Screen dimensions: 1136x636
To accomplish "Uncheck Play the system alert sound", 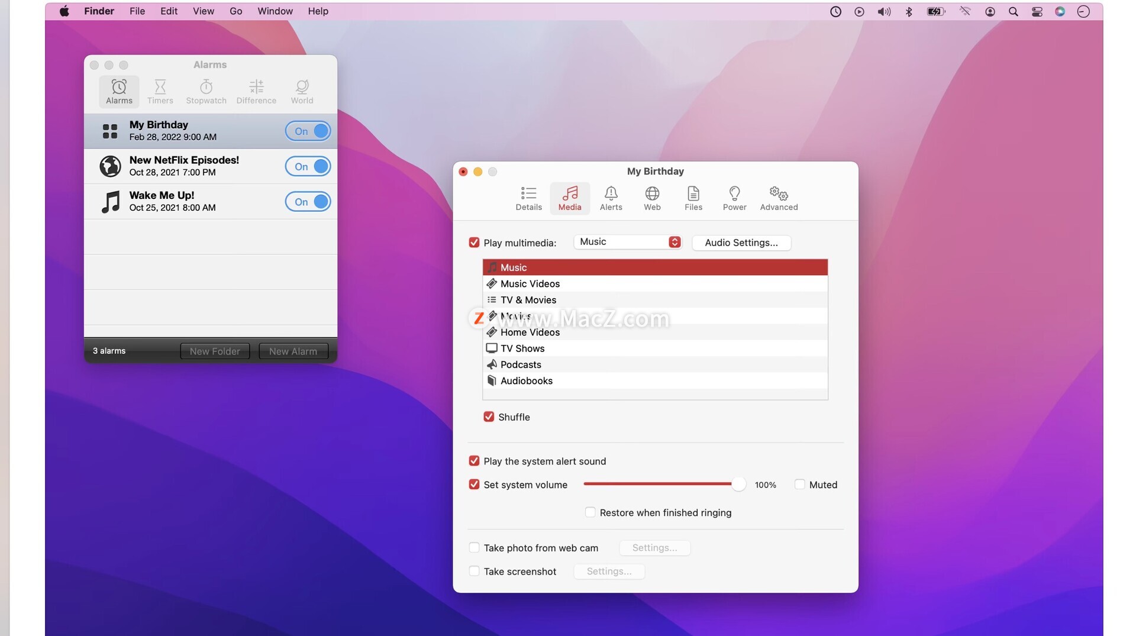I will tap(474, 461).
